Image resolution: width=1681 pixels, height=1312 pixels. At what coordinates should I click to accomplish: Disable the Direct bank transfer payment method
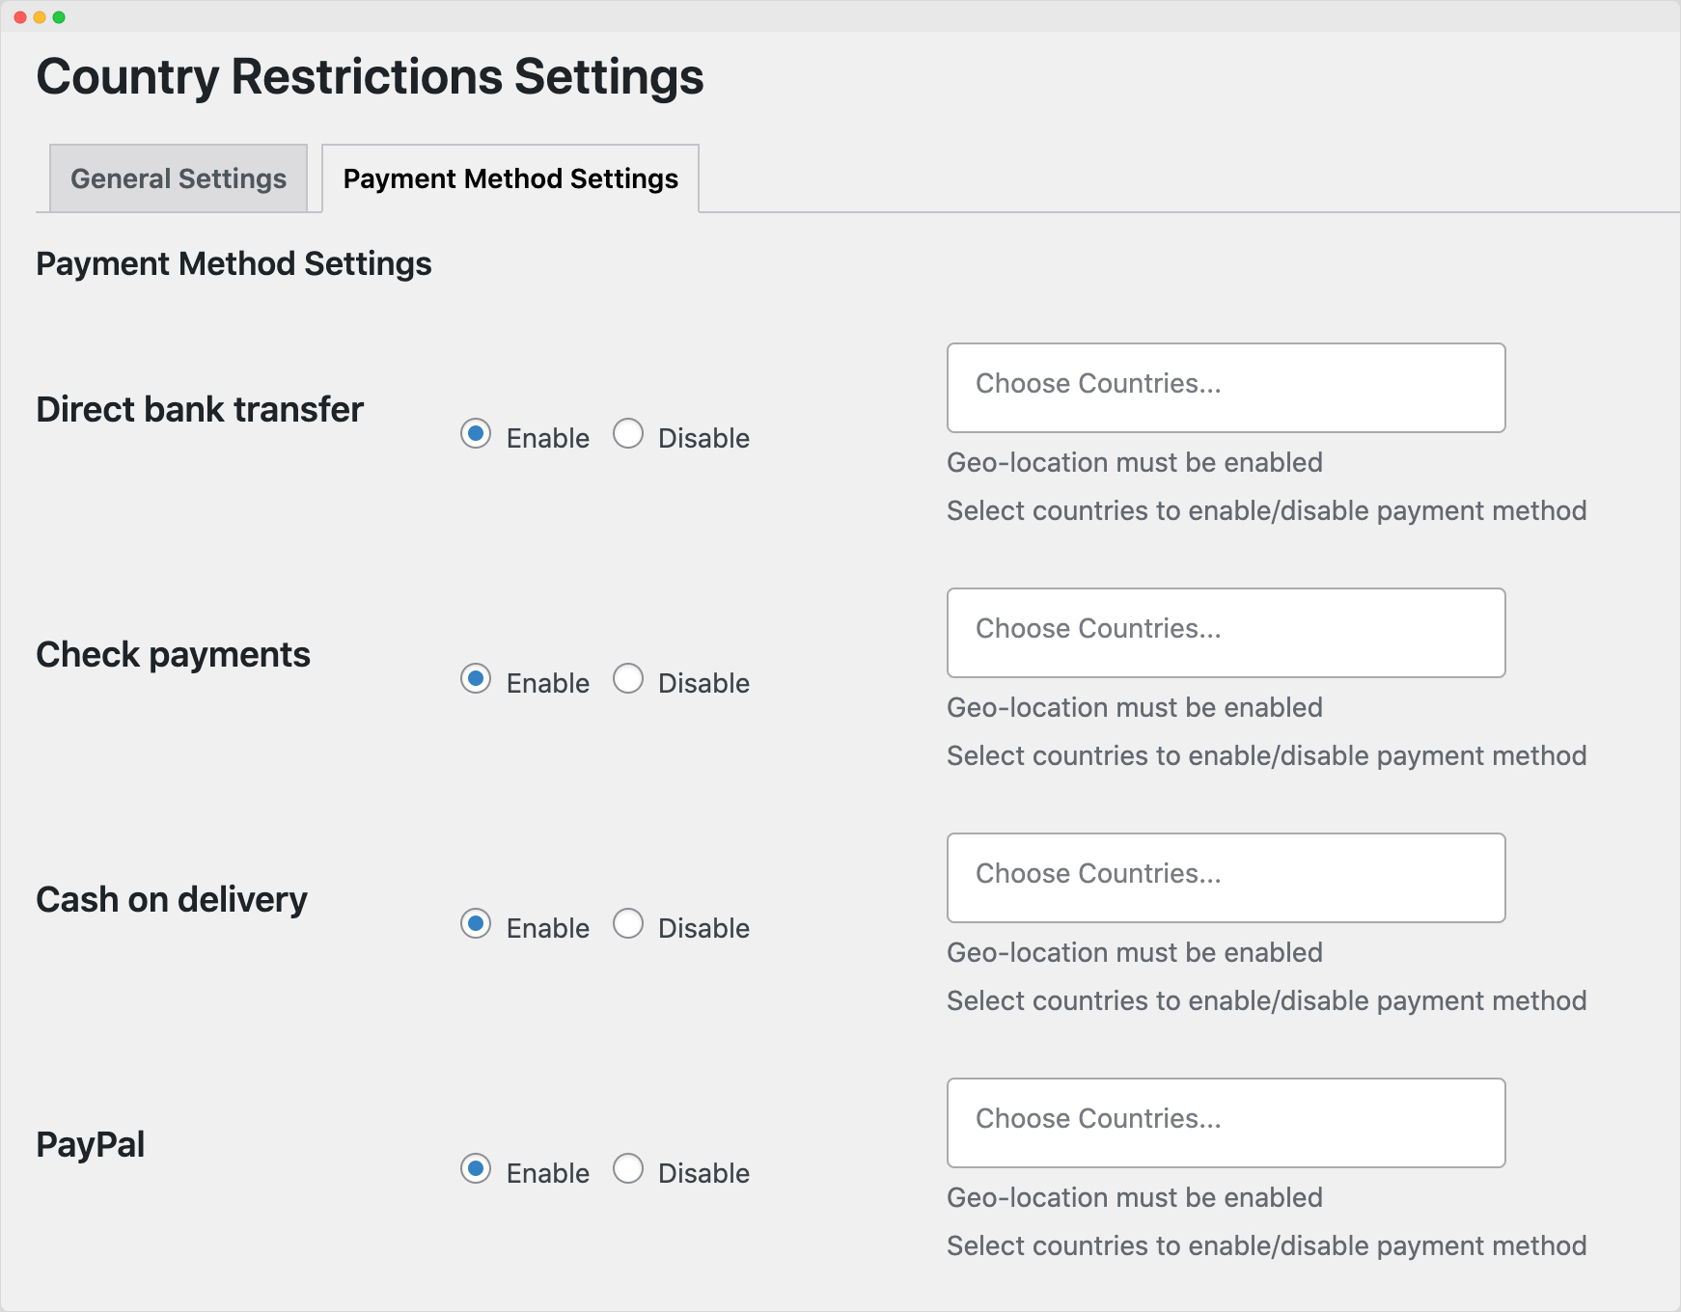pyautogui.click(x=629, y=435)
